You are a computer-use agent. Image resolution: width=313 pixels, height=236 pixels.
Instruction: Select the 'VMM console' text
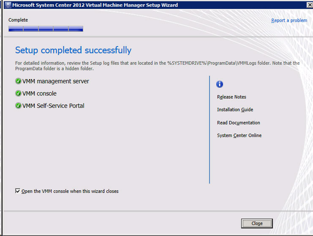[39, 93]
